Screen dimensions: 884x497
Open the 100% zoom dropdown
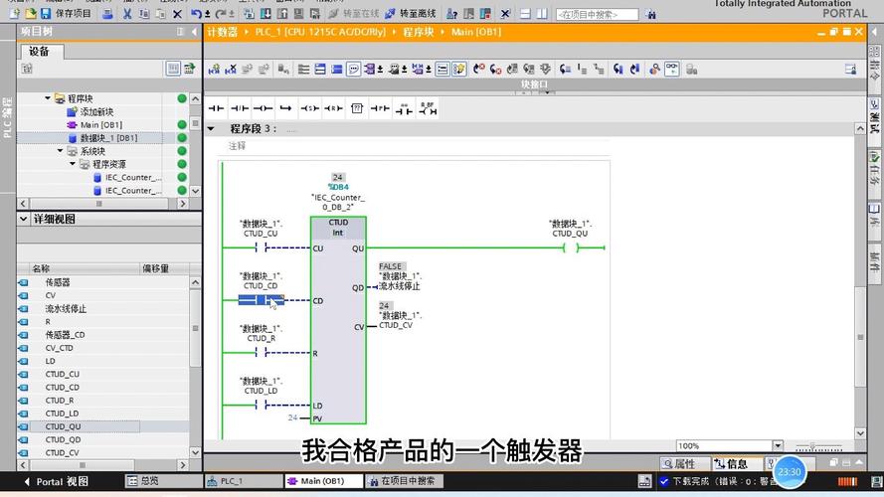point(778,445)
